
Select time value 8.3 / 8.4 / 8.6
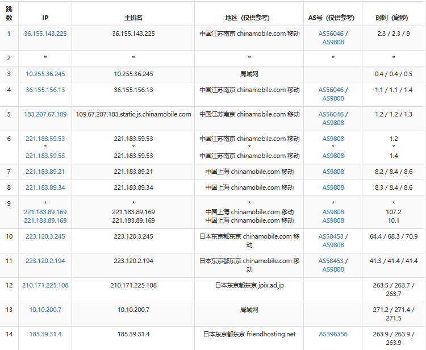tap(394, 188)
